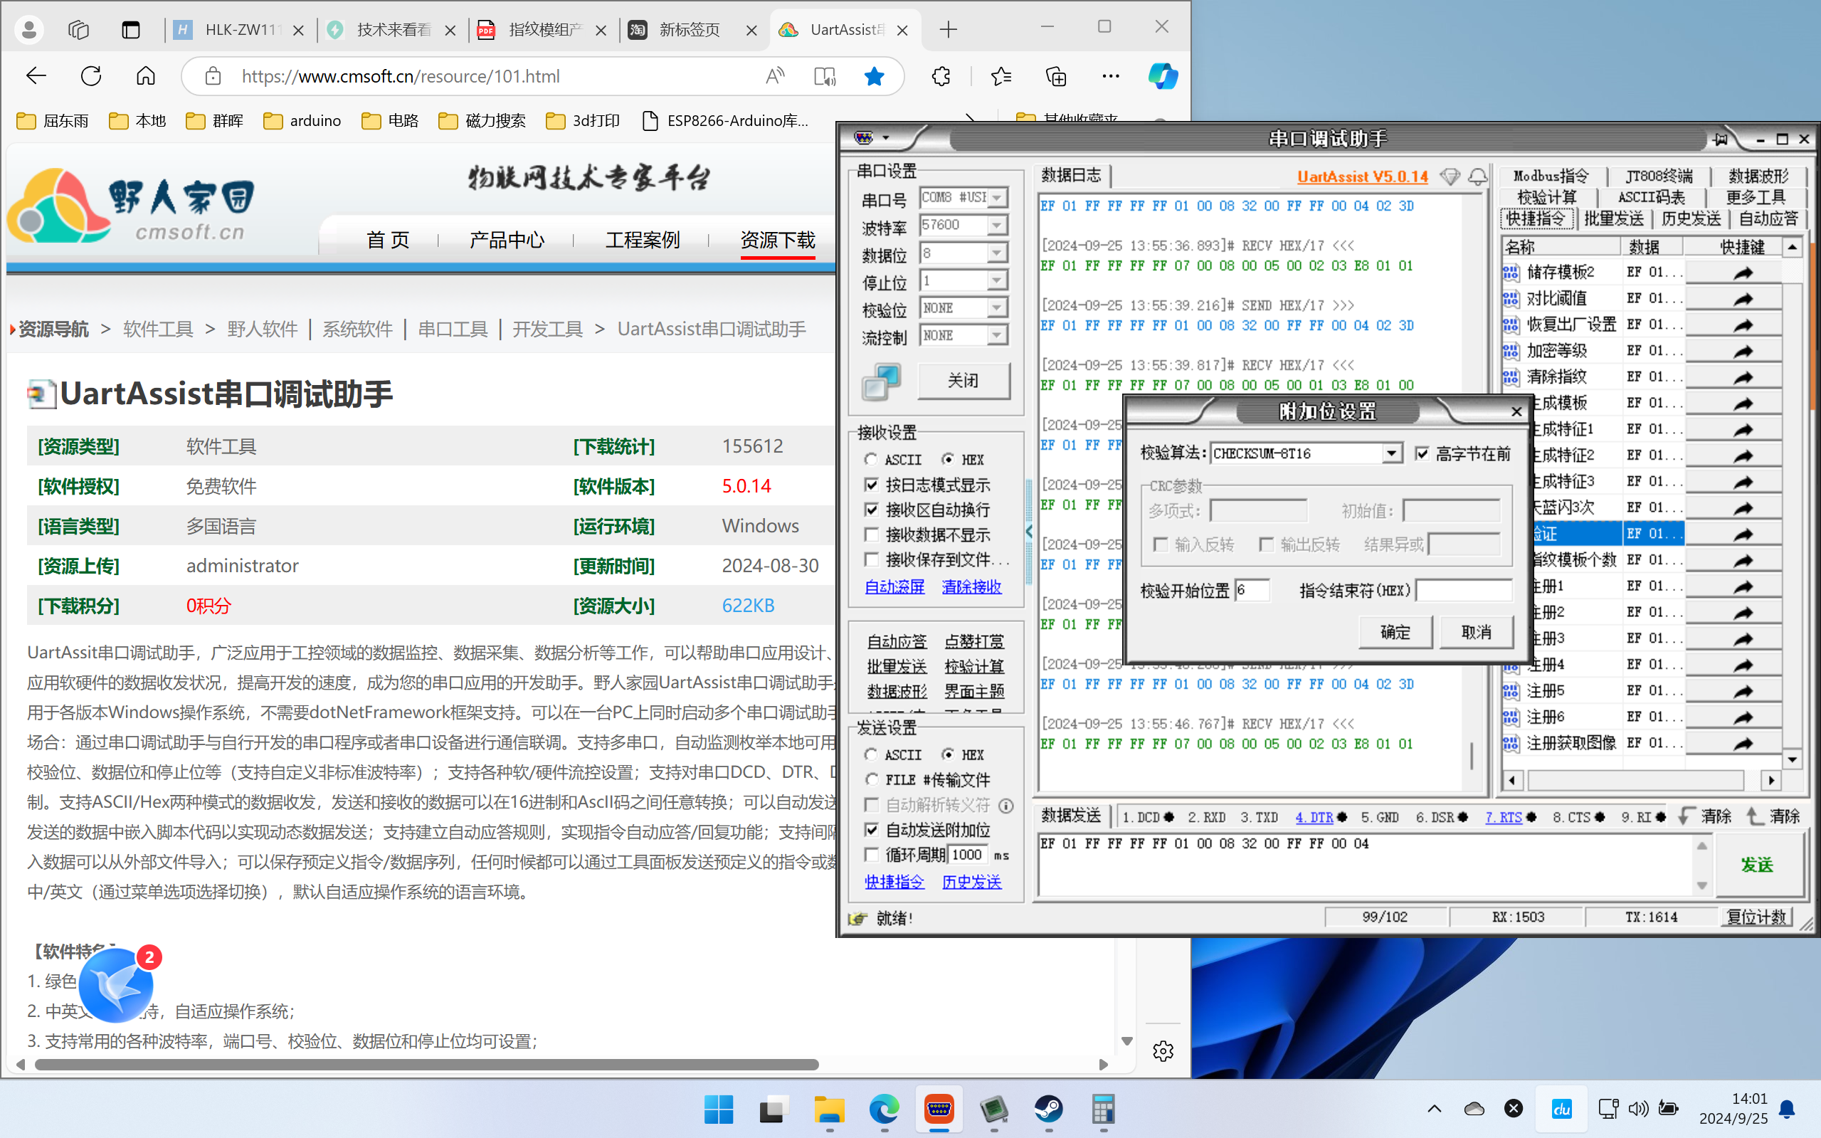This screenshot has width=1821, height=1138.
Task: Click the serial port connection icon beside 关闭
Action: (880, 381)
